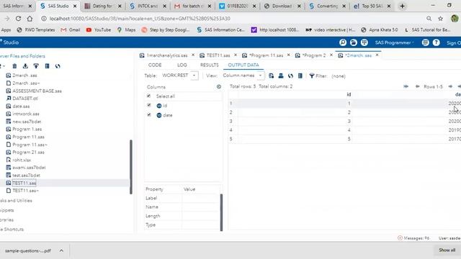Expand the downloaded sample-questions pdf menu chevron
The height and width of the screenshot is (259, 461).
pyautogui.click(x=61, y=250)
